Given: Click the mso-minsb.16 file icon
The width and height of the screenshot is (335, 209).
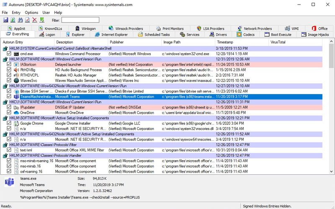Looking at the screenshot, I should tap(16, 166).
